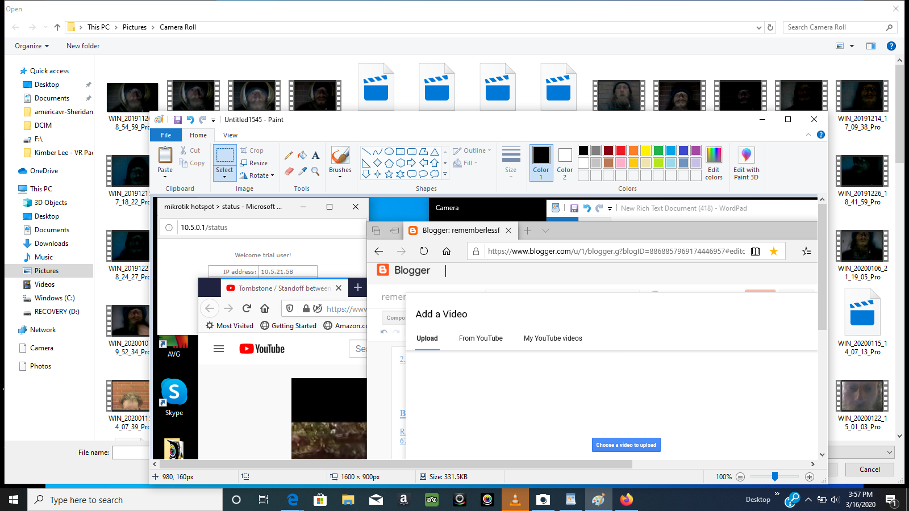Select the Five-point star shape
909x511 pixels.
(389, 174)
